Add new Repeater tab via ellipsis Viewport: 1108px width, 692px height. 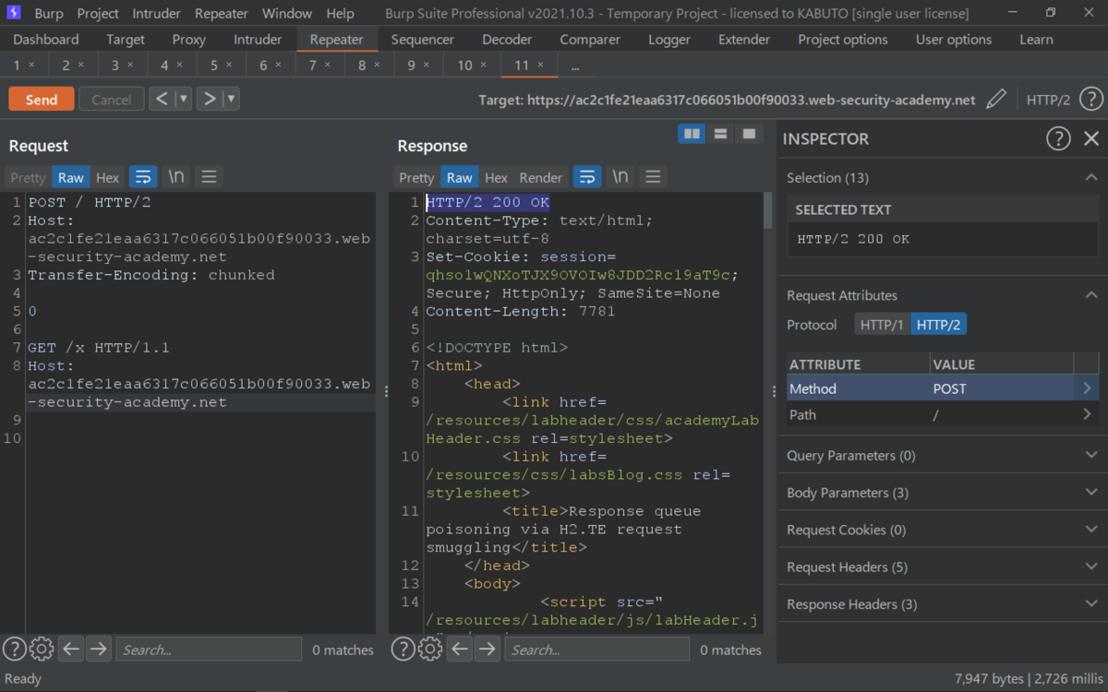click(x=576, y=66)
